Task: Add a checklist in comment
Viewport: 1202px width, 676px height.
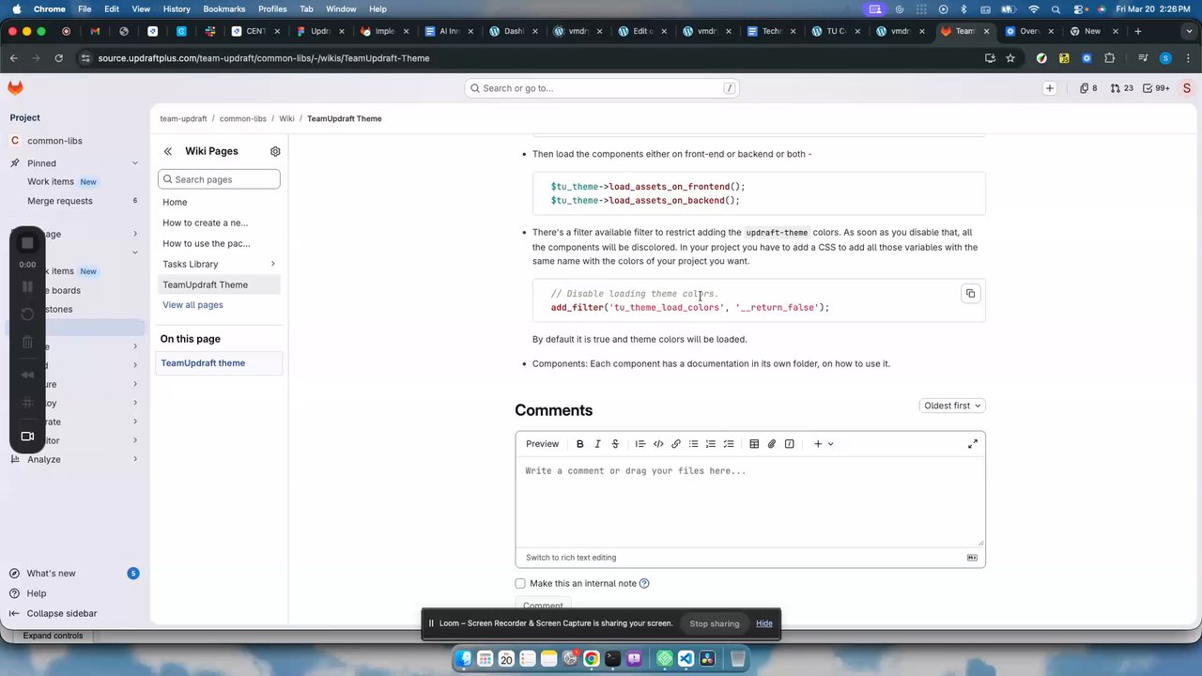Action: point(729,444)
